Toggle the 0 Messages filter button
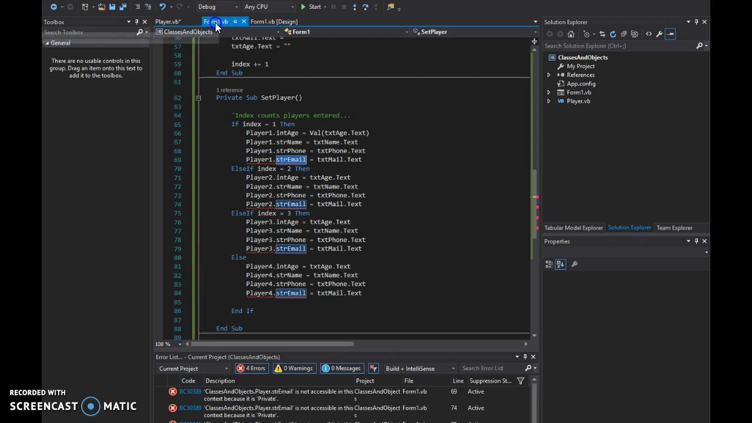 point(341,369)
